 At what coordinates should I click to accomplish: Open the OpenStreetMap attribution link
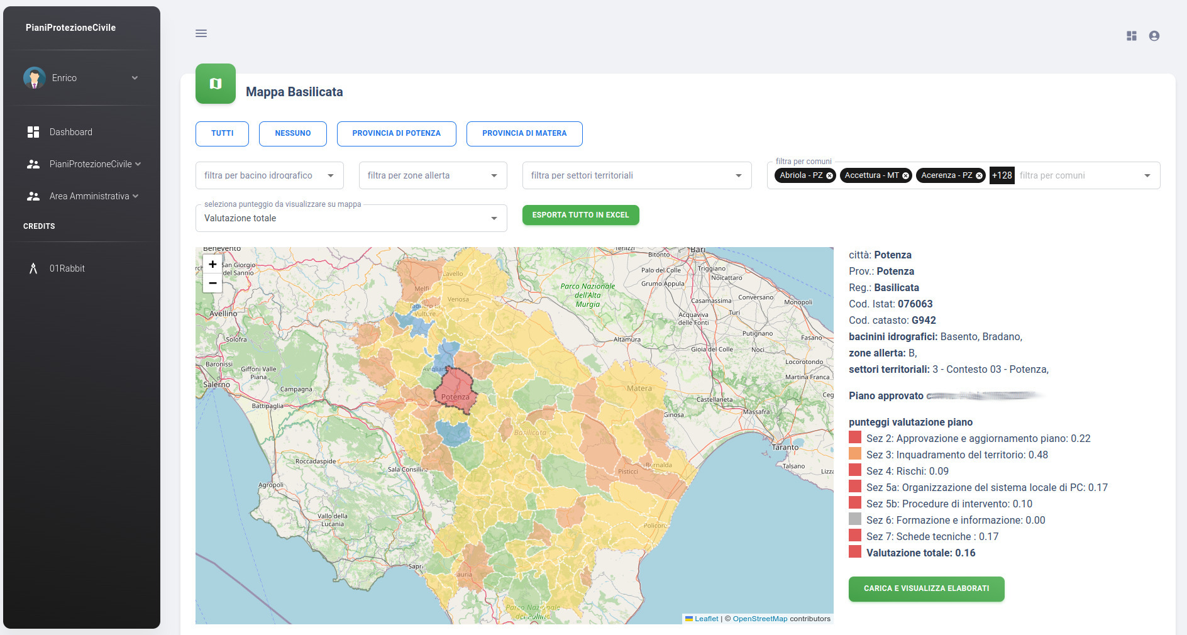click(759, 619)
